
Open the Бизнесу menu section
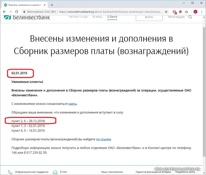point(98,17)
